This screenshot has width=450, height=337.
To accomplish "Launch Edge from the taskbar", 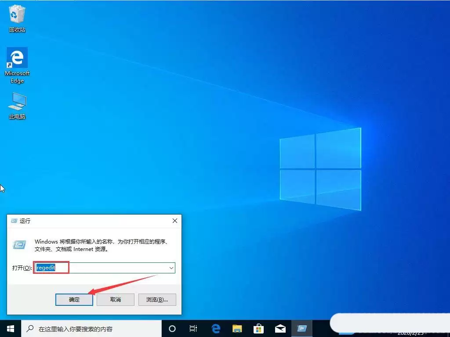I will [x=215, y=328].
